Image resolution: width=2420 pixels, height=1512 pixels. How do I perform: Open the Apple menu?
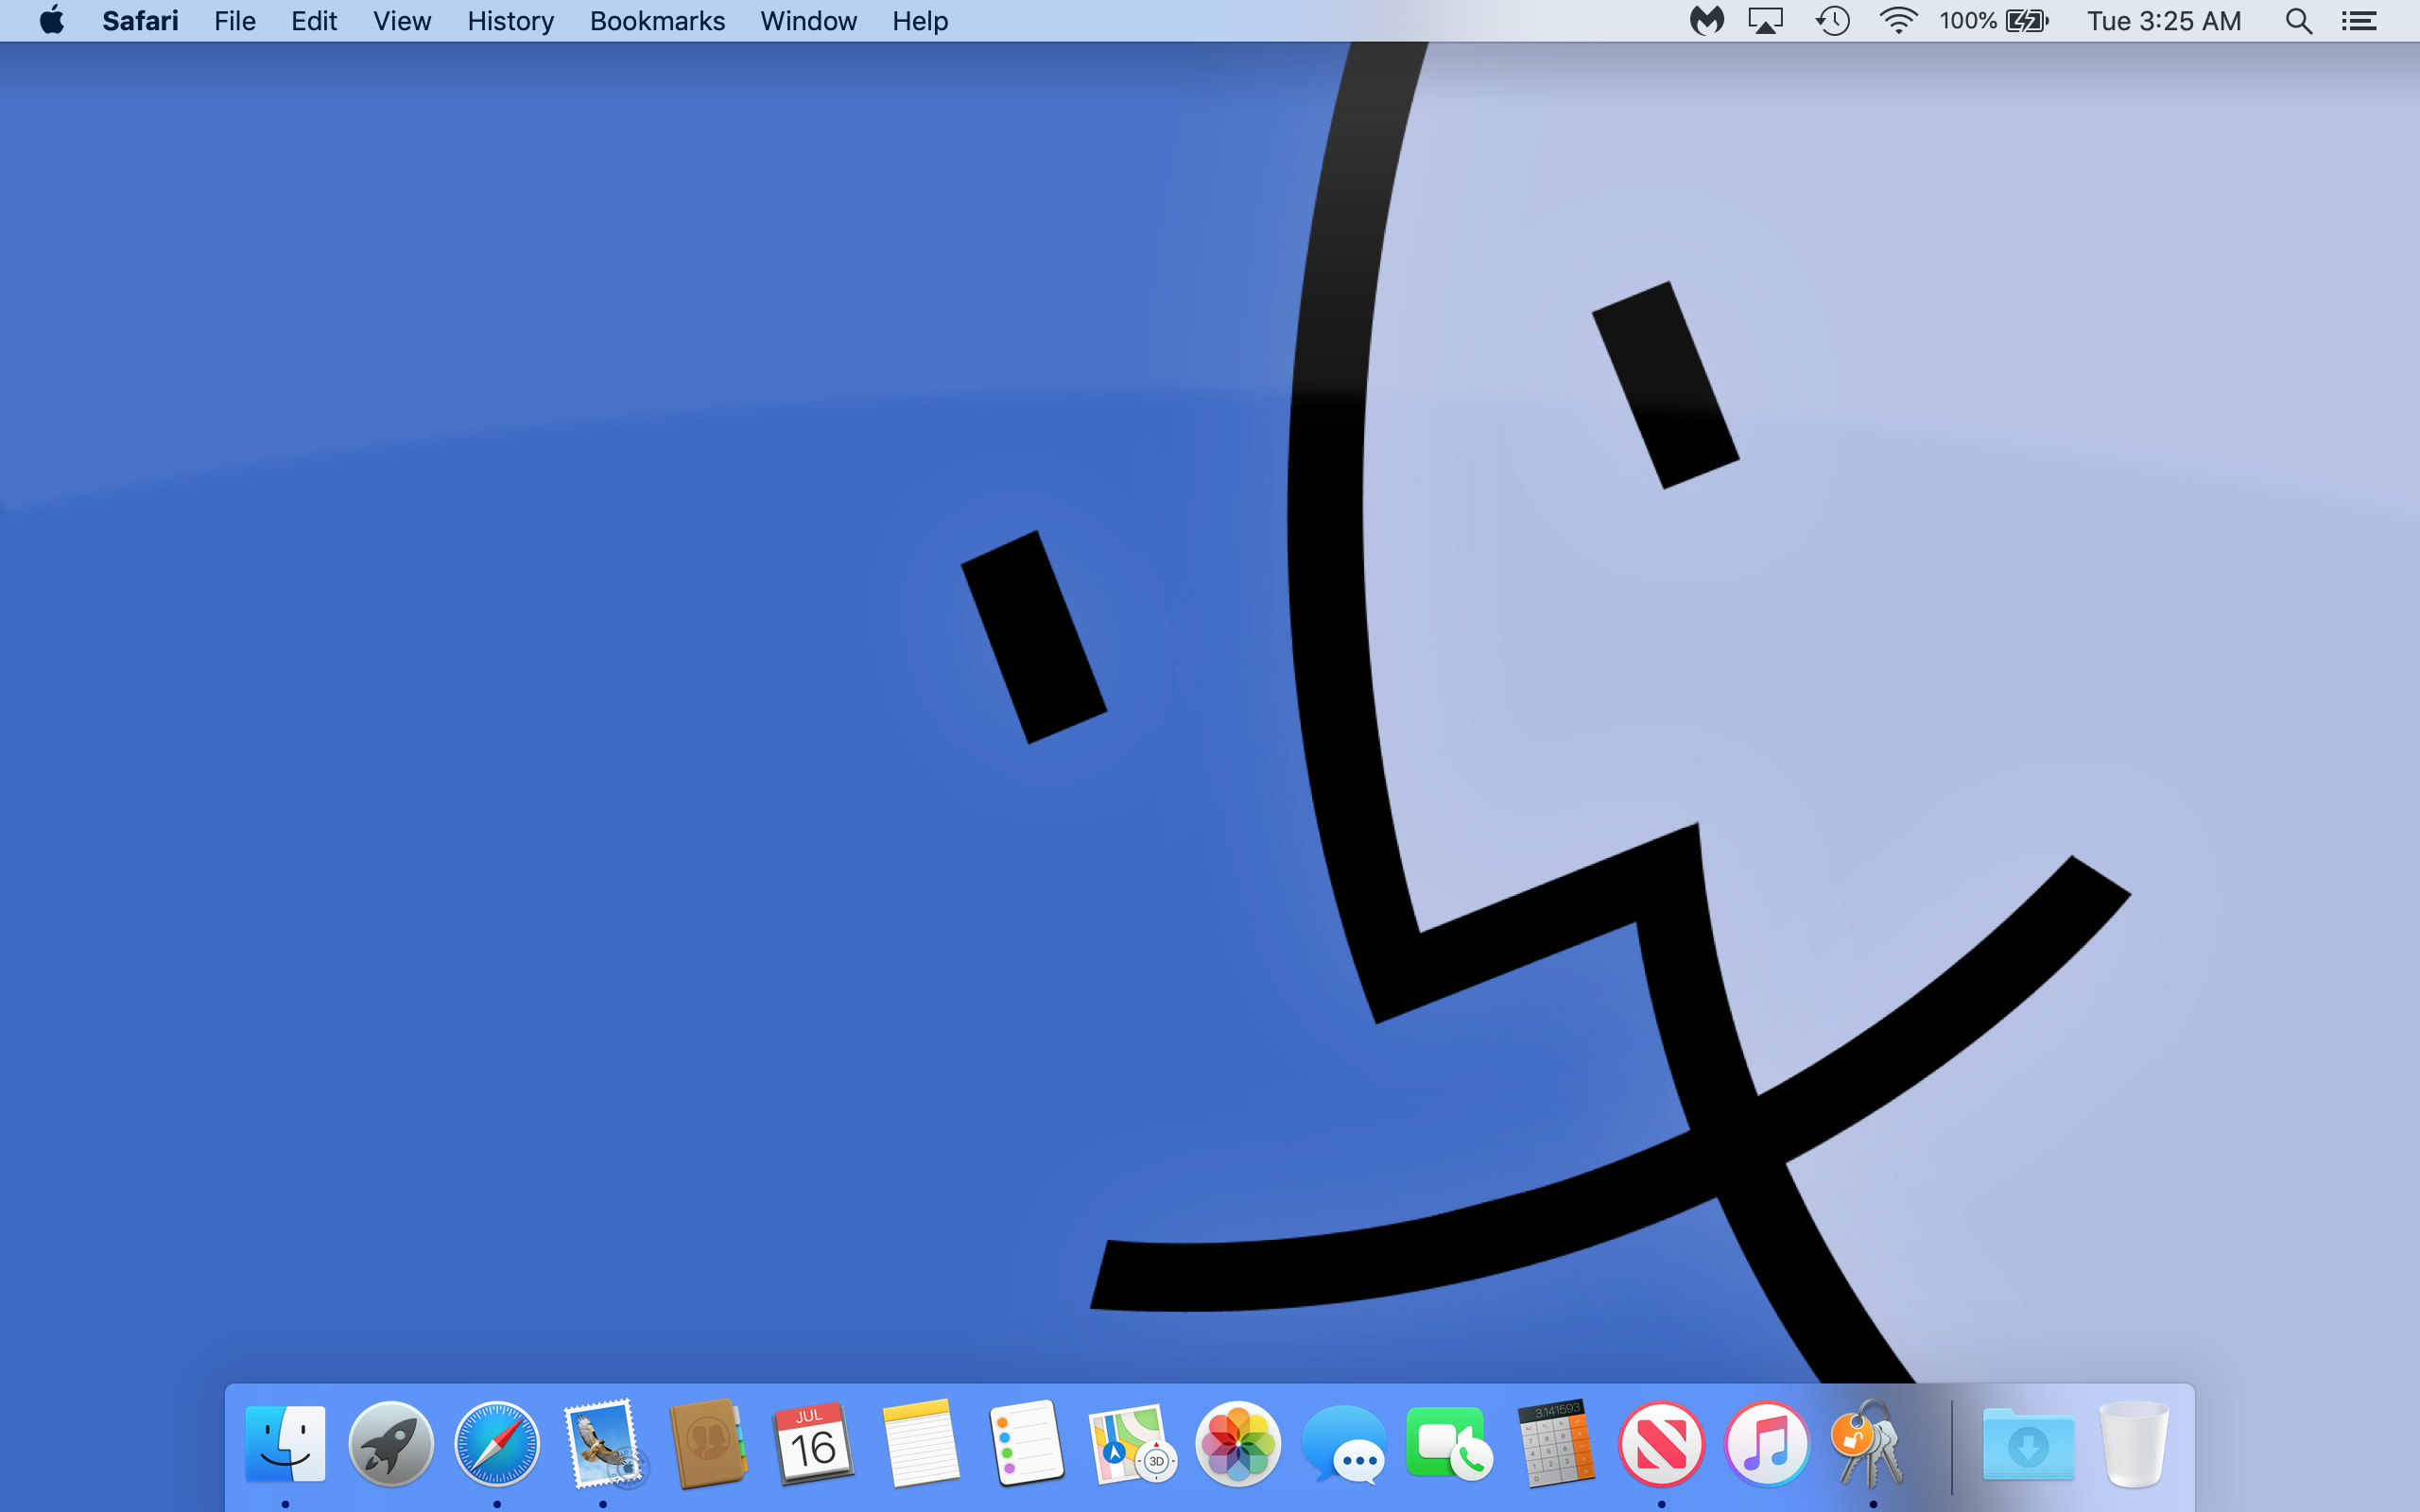[52, 21]
